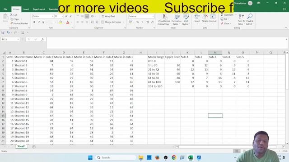The height and width of the screenshot is (162, 289).
Task: Toggle Underline formatting
Action: 43,22
